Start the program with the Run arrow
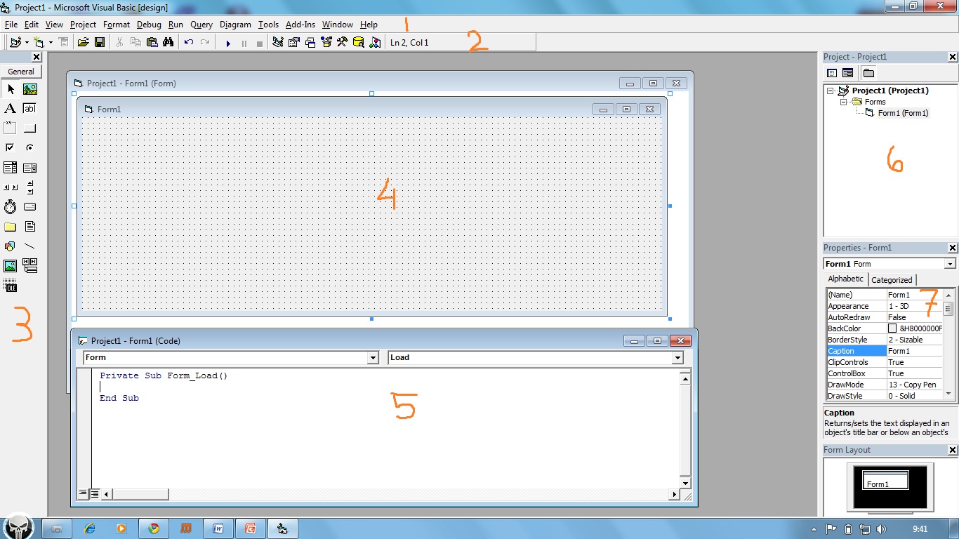959x539 pixels. (228, 42)
